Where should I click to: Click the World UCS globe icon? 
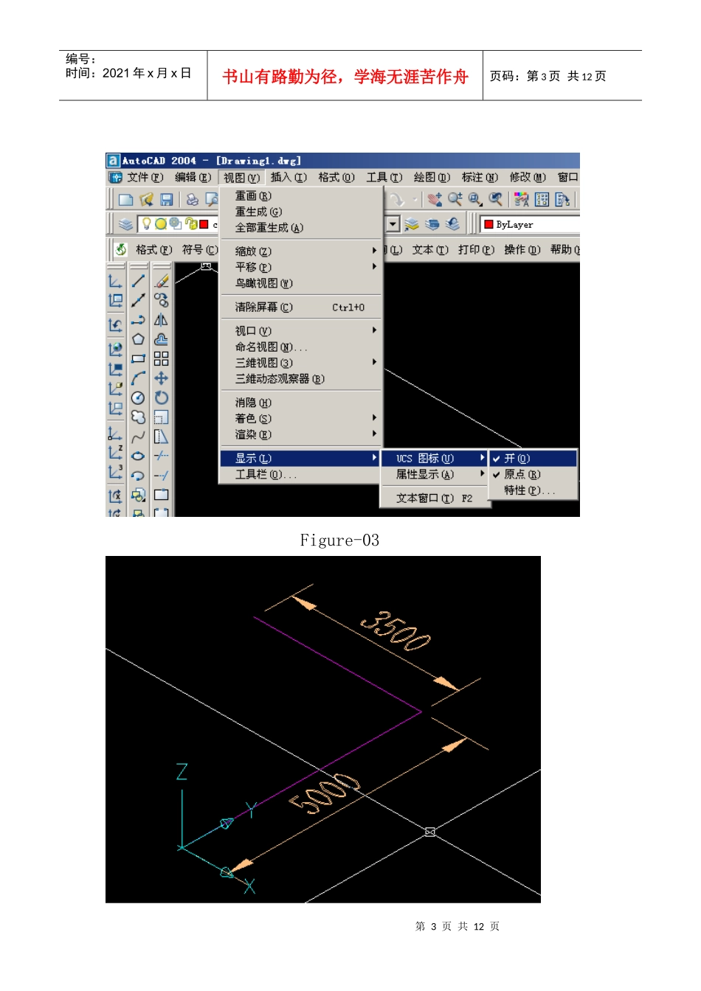(115, 349)
